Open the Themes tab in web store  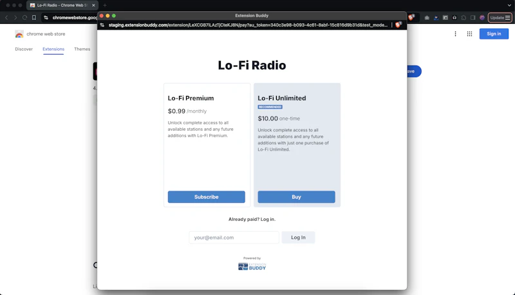[82, 49]
